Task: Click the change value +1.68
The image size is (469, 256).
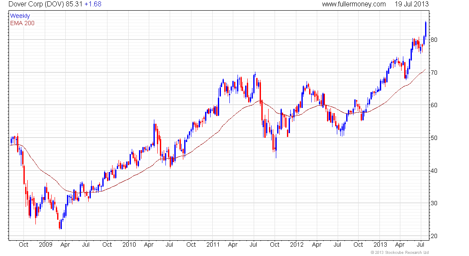Action: (x=93, y=4)
